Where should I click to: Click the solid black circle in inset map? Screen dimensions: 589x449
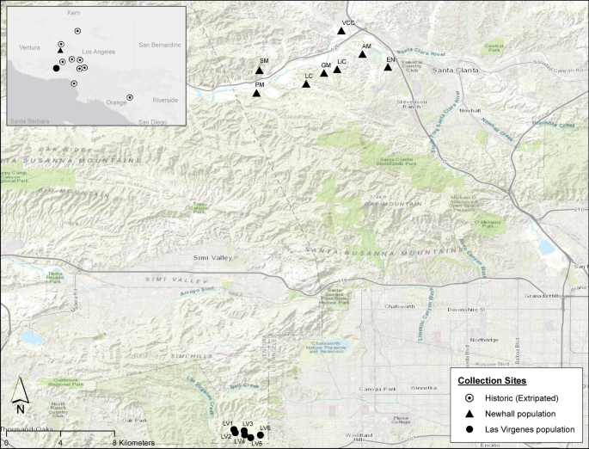pyautogui.click(x=57, y=68)
